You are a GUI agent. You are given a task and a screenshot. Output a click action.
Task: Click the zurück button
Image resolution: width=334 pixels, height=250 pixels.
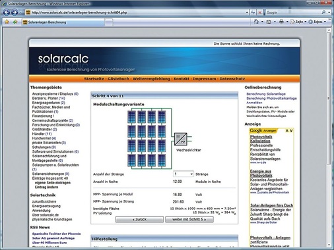click(139, 220)
